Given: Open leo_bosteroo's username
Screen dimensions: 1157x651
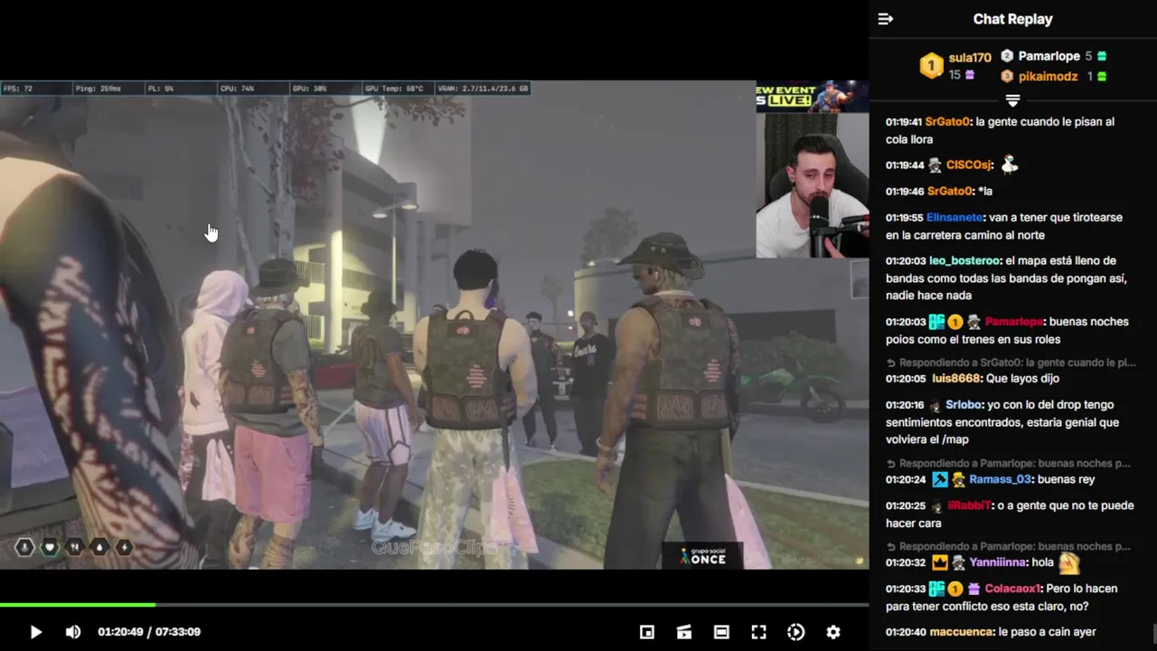Looking at the screenshot, I should coord(965,260).
